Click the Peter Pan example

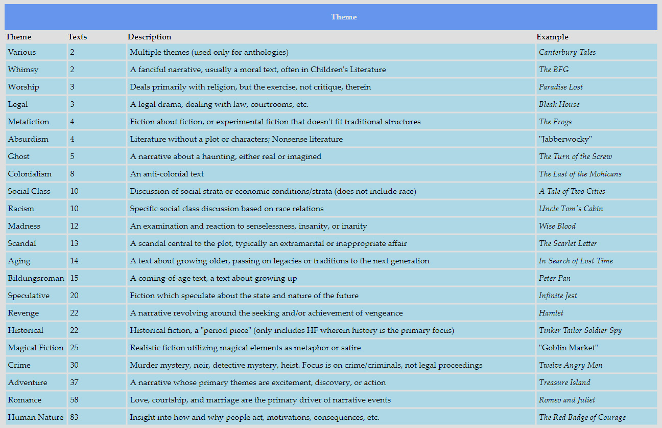555,278
